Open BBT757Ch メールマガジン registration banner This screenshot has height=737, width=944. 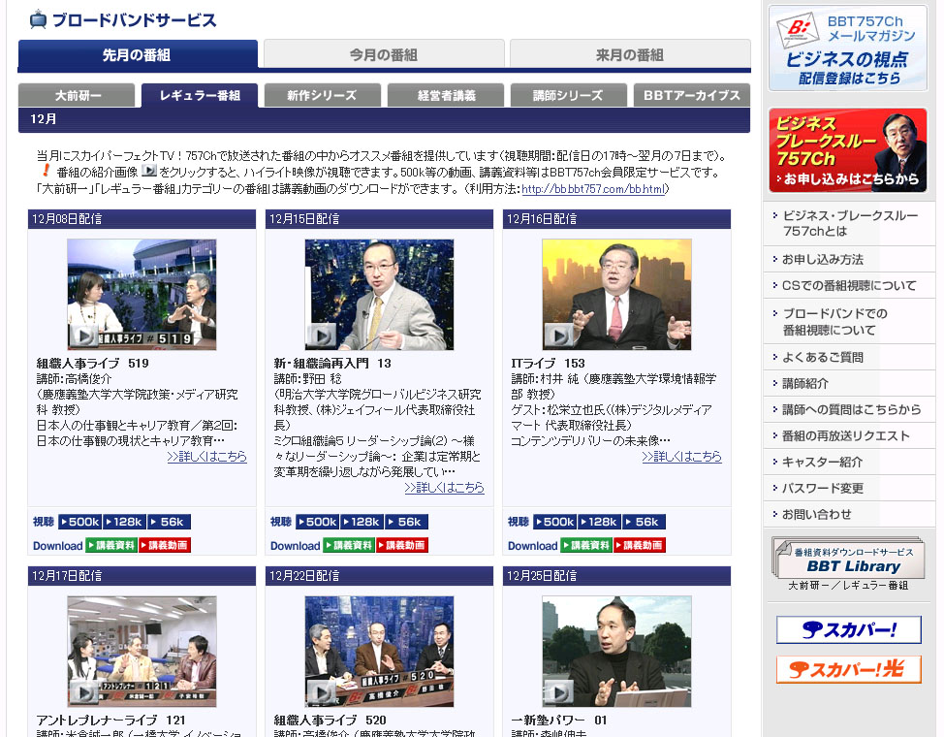tap(848, 48)
